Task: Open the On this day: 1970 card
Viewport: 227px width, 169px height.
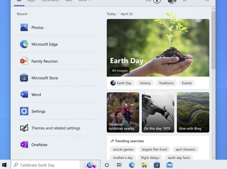Action: click(158, 112)
